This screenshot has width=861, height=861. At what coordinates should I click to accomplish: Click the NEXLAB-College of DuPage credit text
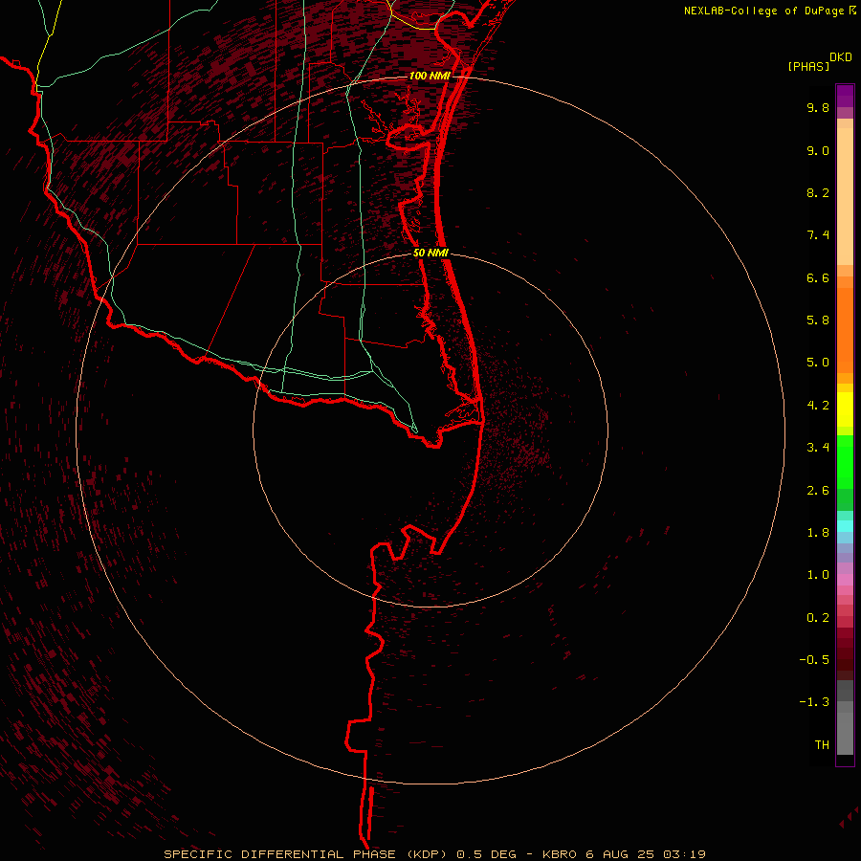766,11
